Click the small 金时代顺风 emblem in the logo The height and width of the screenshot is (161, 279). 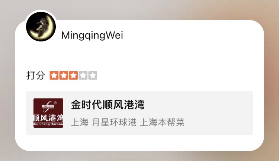pyautogui.click(x=48, y=106)
